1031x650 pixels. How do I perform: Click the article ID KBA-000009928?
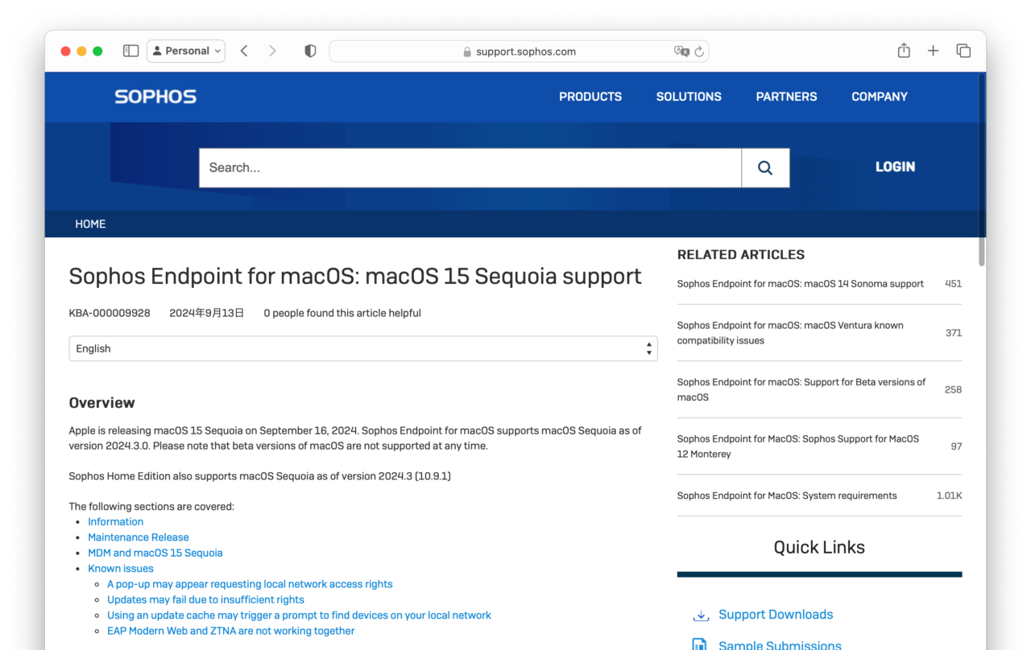pyautogui.click(x=110, y=313)
